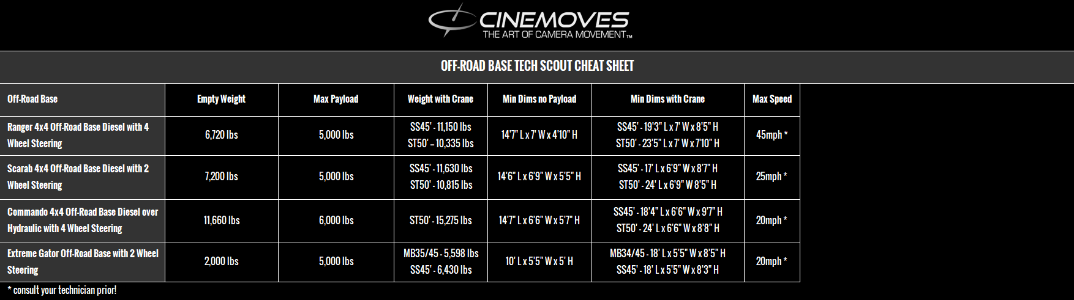Click the 'Max Speed' column header

[x=772, y=99]
